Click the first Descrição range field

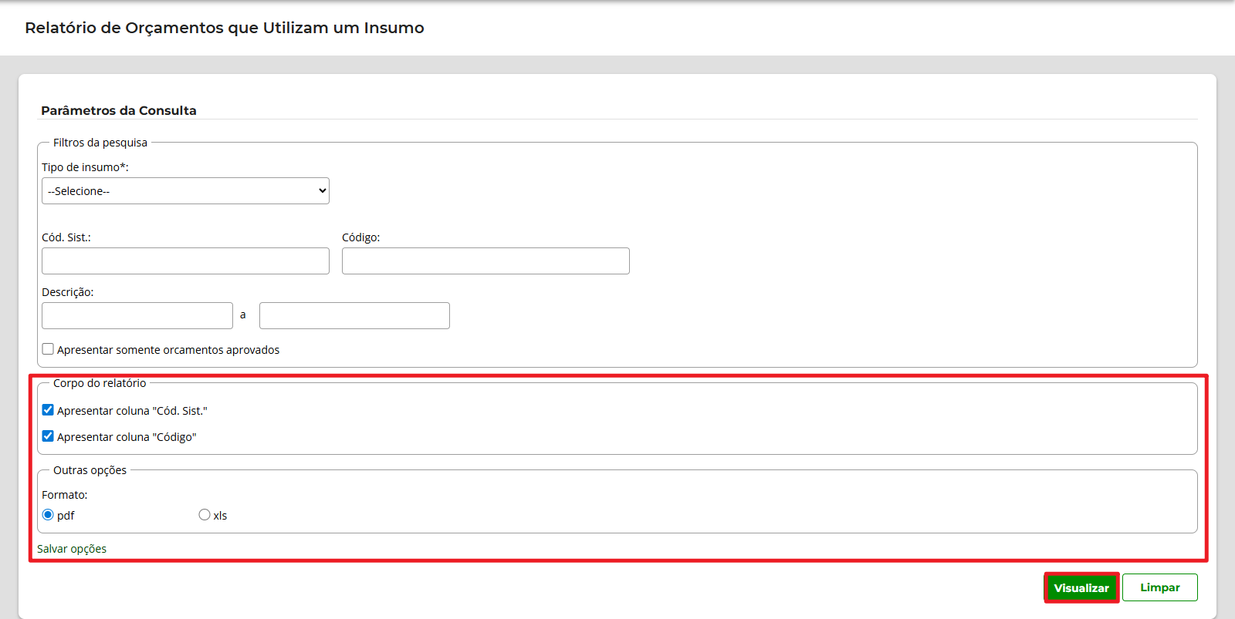point(137,316)
